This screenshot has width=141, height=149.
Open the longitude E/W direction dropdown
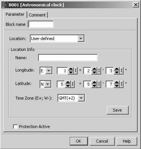(x=49, y=71)
